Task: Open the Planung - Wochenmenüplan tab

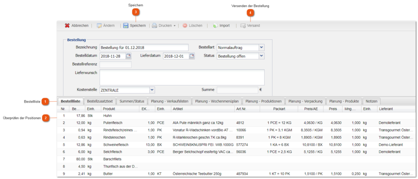Action: [x=217, y=101]
